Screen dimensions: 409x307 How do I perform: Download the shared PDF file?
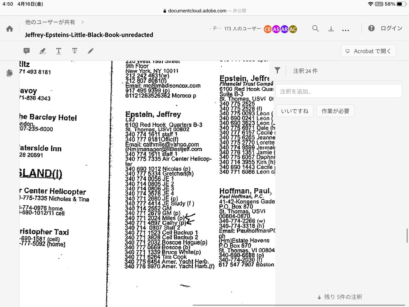(x=331, y=29)
